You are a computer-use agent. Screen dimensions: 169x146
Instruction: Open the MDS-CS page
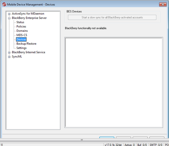point(22,35)
